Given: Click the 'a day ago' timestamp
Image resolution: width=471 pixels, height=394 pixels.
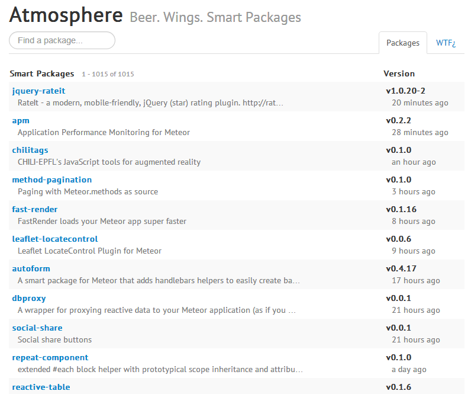Looking at the screenshot, I should 409,369.
